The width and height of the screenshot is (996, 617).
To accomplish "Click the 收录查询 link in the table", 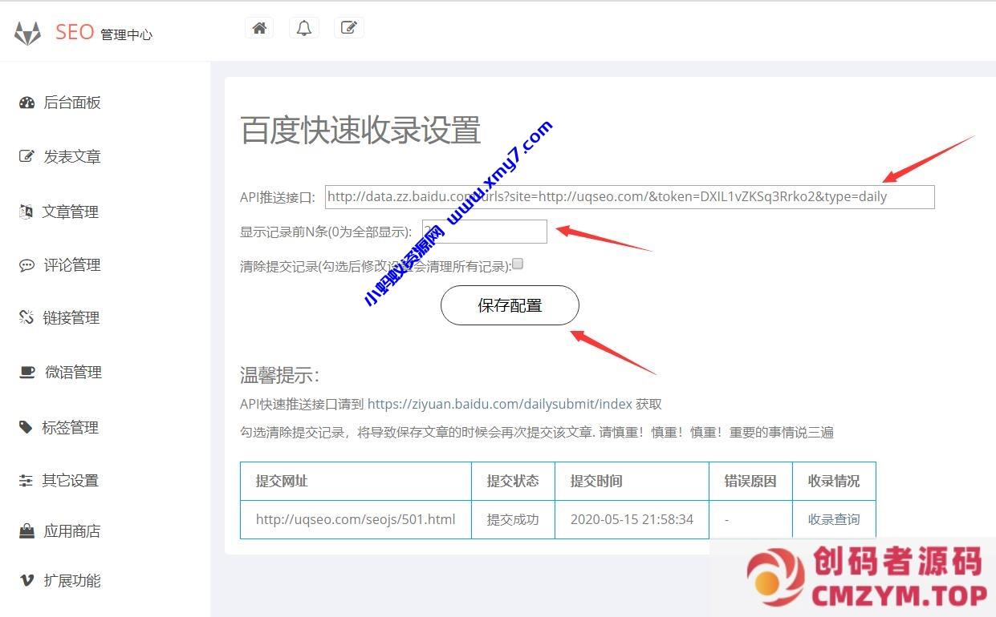I will [833, 519].
